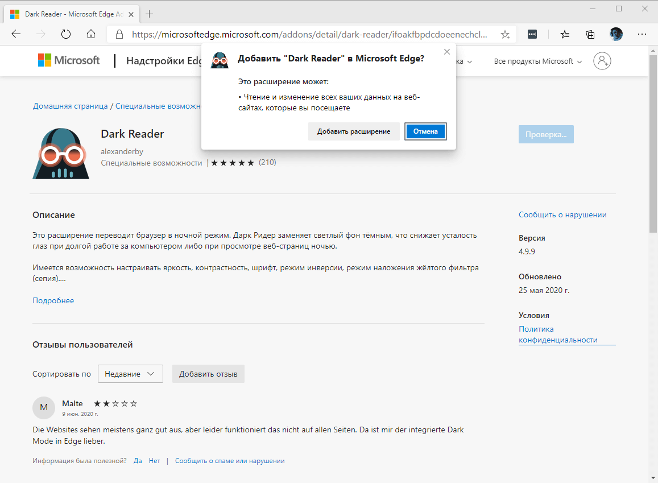Screen dimensions: 658x483
Task: Sign in with account icon
Action: 602,61
